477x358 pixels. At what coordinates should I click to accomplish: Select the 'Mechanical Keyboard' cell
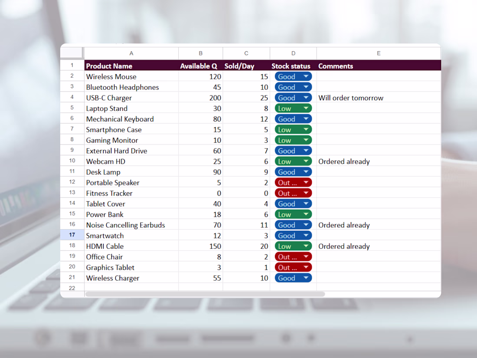[131, 119]
